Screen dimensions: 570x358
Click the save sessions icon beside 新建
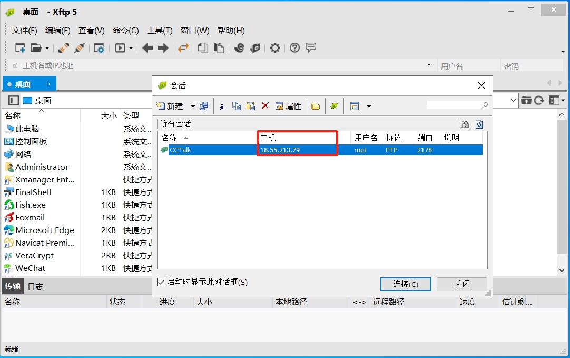pyautogui.click(x=204, y=106)
